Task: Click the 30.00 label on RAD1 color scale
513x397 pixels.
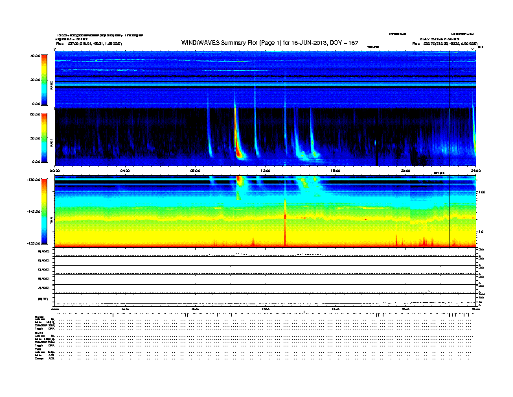Action: (x=36, y=138)
